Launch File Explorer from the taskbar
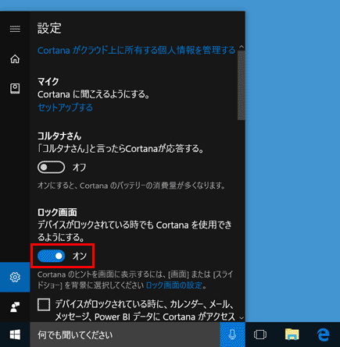Image resolution: width=340 pixels, height=347 pixels. click(292, 335)
